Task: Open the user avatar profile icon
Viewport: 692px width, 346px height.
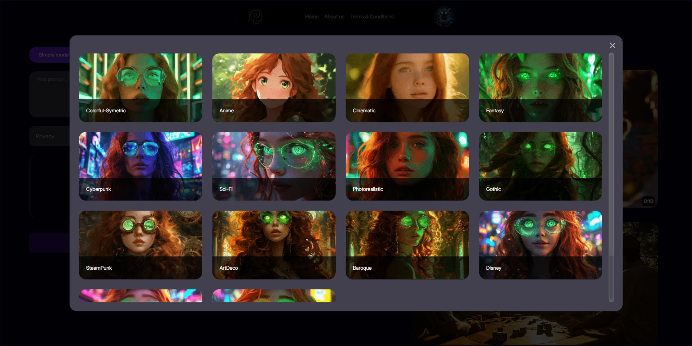Action: pos(444,17)
